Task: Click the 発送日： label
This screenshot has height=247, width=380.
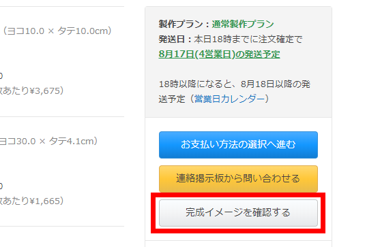Action: [176, 39]
